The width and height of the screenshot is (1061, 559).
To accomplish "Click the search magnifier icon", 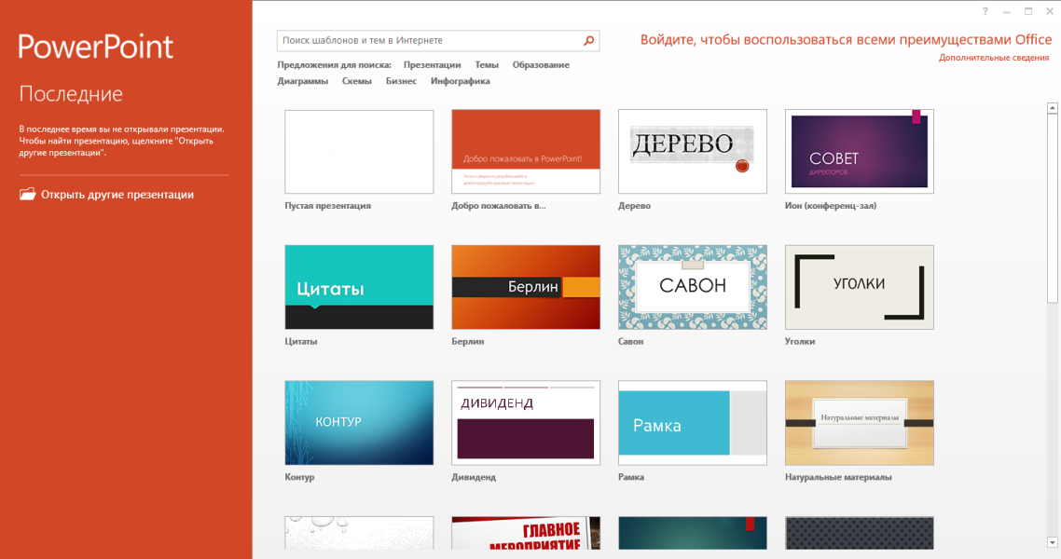I will pyautogui.click(x=588, y=41).
